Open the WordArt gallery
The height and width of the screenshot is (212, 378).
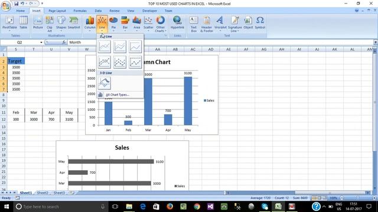[220, 24]
